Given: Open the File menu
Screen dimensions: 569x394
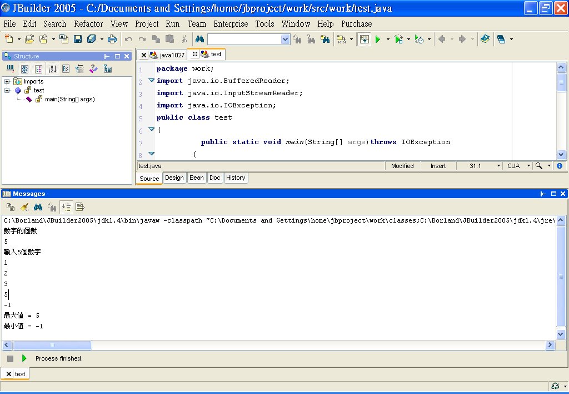Looking at the screenshot, I should (x=9, y=23).
